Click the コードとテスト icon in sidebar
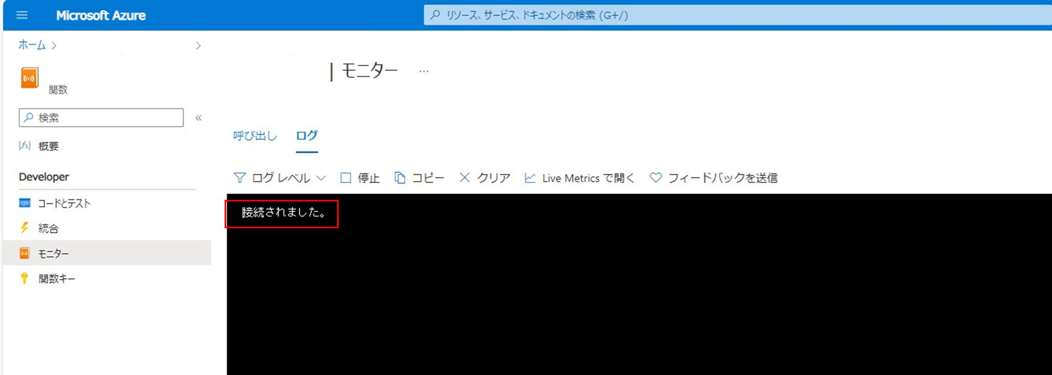The width and height of the screenshot is (1052, 375). coord(25,203)
